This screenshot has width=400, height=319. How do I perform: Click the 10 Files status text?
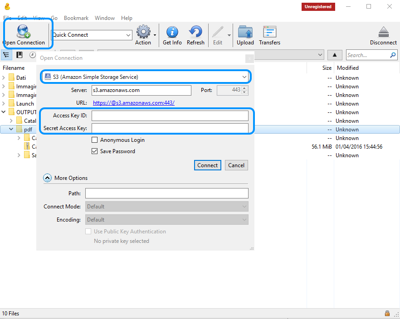[10, 314]
